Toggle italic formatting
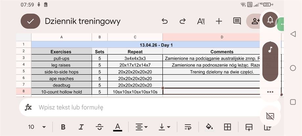 pyautogui.click(x=81, y=127)
